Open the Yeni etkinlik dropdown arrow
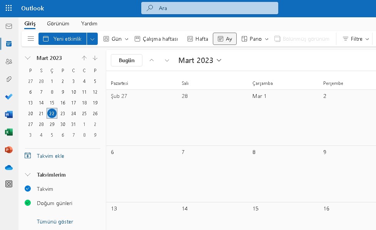The image size is (376, 230). click(x=92, y=38)
